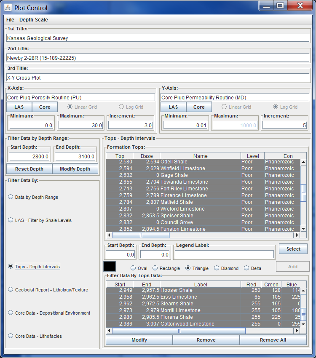Open the Depth Scale menu
The width and height of the screenshot is (316, 358).
click(x=34, y=20)
